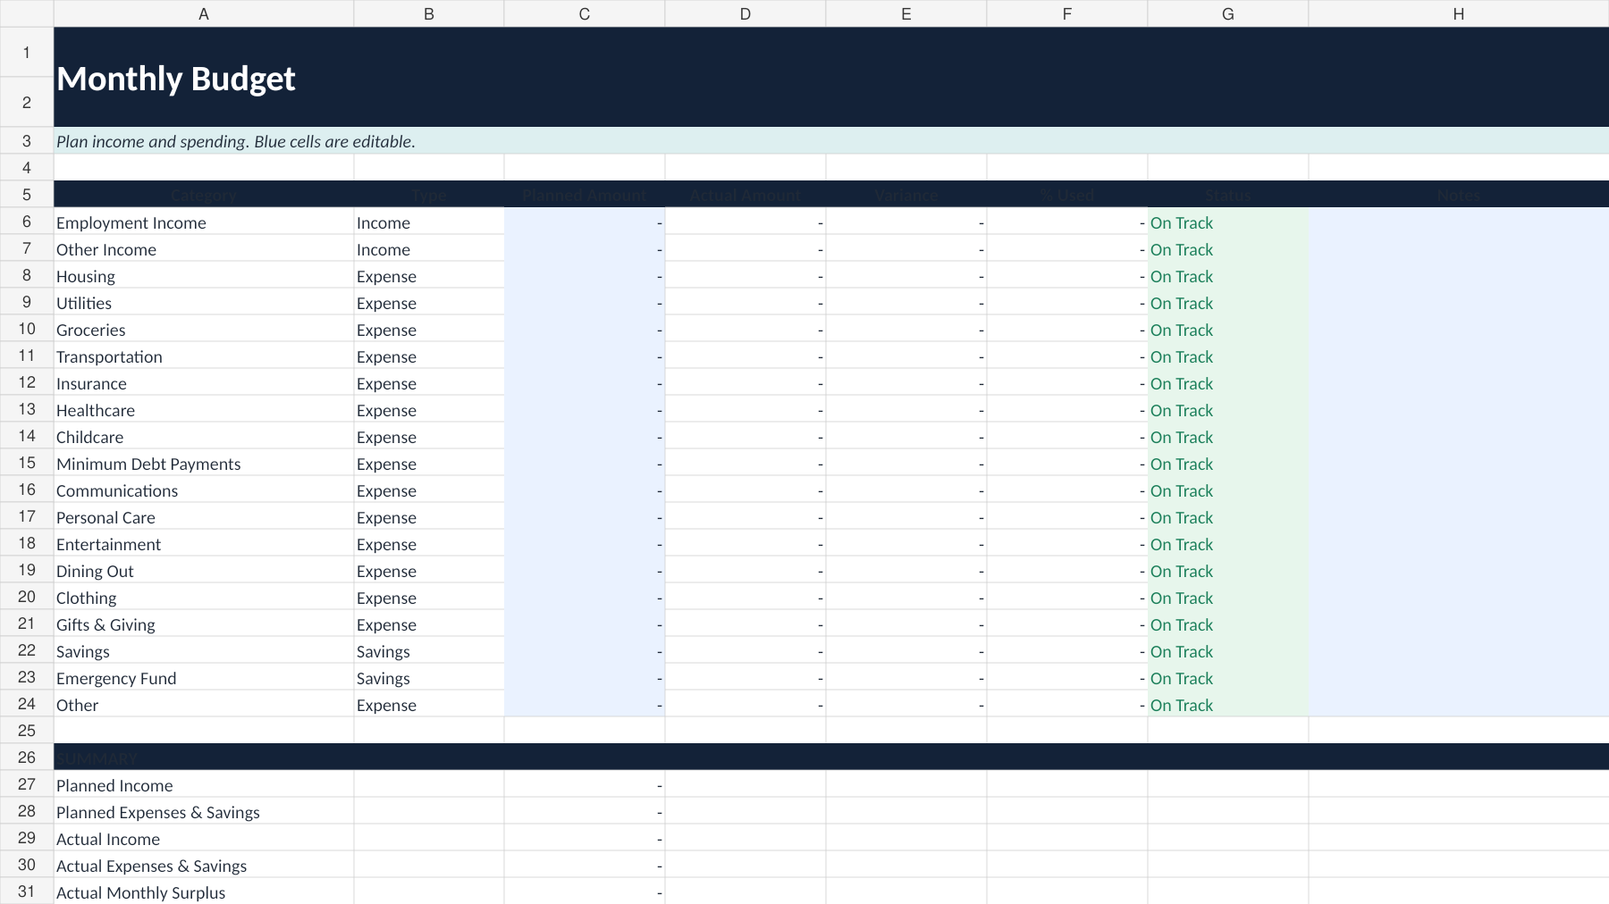
Task: Click the Gifts & Giving category cell
Action: pyautogui.click(x=204, y=624)
